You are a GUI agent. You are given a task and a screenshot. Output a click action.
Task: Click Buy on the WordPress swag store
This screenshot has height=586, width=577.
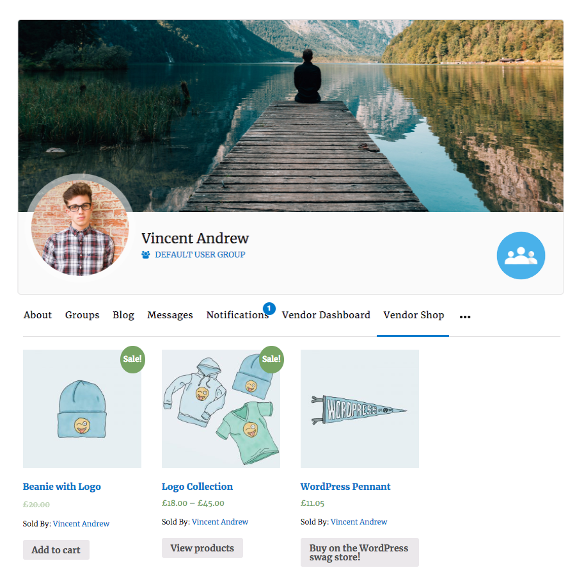coord(360,552)
